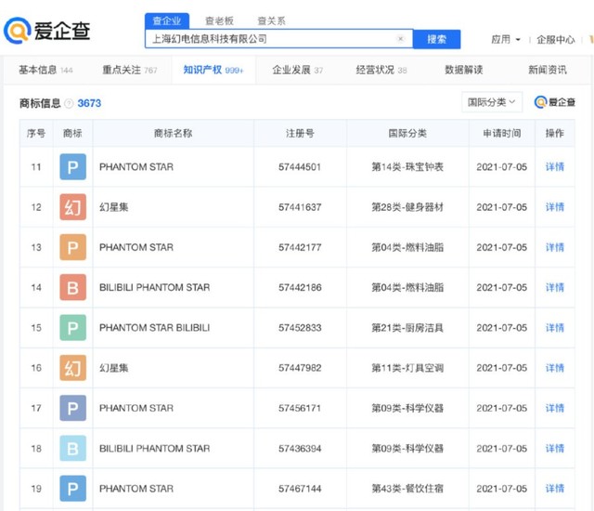Open 详情 for trademark 57447982
Image resolution: width=594 pixels, height=511 pixels.
pos(555,368)
